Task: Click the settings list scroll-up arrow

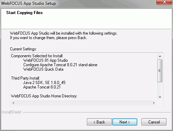Action: click(x=160, y=56)
